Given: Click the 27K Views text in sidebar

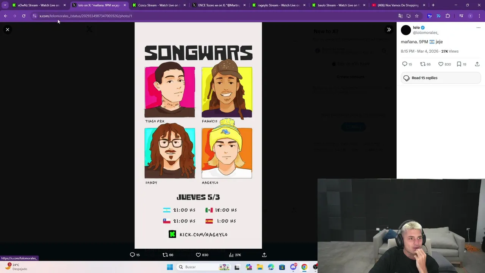Looking at the screenshot, I should click(450, 51).
